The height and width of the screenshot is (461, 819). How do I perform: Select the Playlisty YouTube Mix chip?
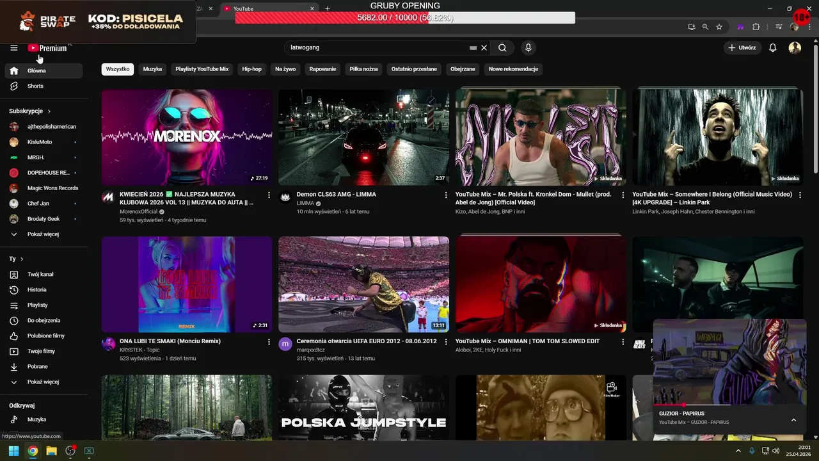pos(202,69)
